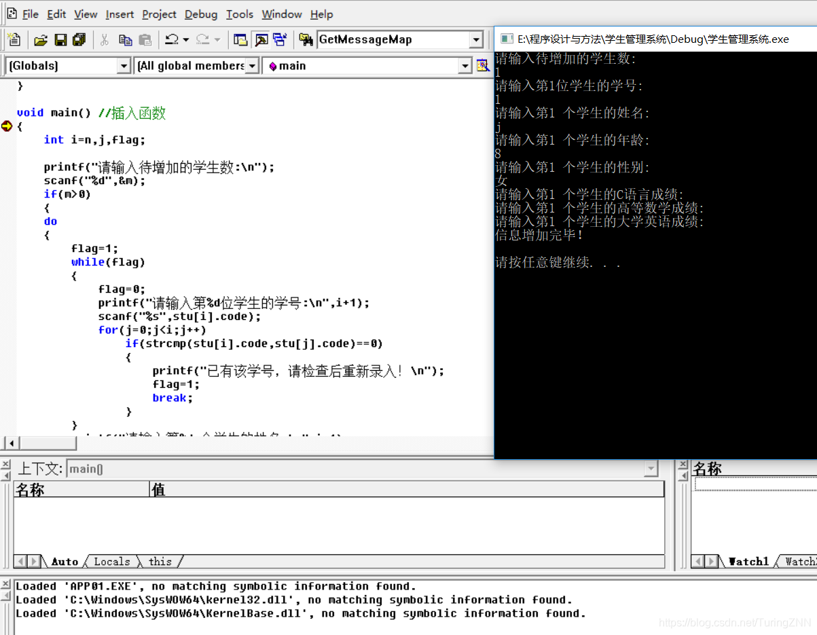This screenshot has height=635, width=817.
Task: Click the code line 'int i=n,j,flag;'
Action: pos(94,140)
